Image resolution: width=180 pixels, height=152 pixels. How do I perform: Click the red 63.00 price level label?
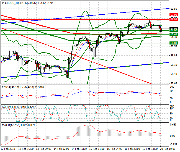pos(174,15)
